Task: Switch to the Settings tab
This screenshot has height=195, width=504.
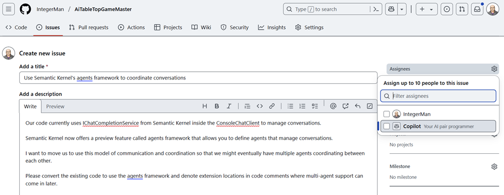Action: (309, 27)
